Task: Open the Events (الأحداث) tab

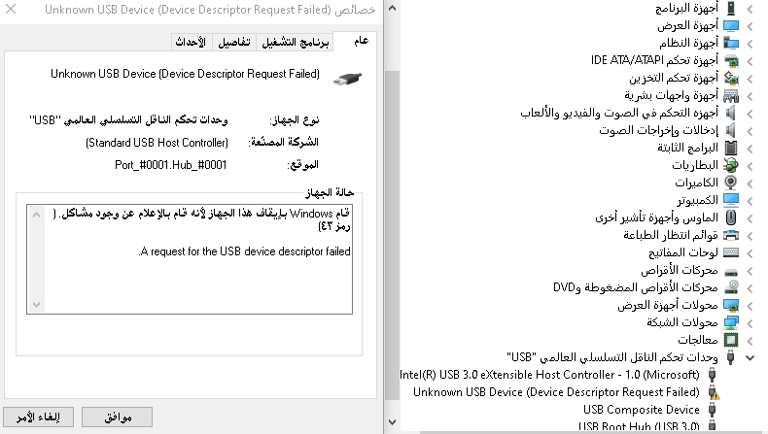Action: pyautogui.click(x=191, y=43)
